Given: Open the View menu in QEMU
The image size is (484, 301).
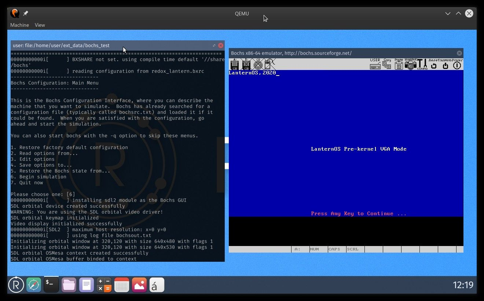Looking at the screenshot, I should coord(40,25).
